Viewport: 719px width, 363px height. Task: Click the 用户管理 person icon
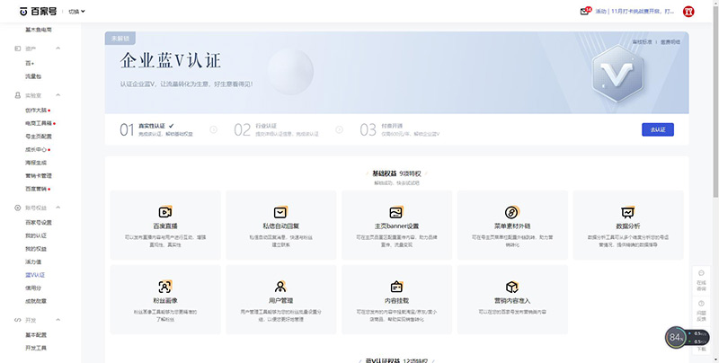coord(280,287)
